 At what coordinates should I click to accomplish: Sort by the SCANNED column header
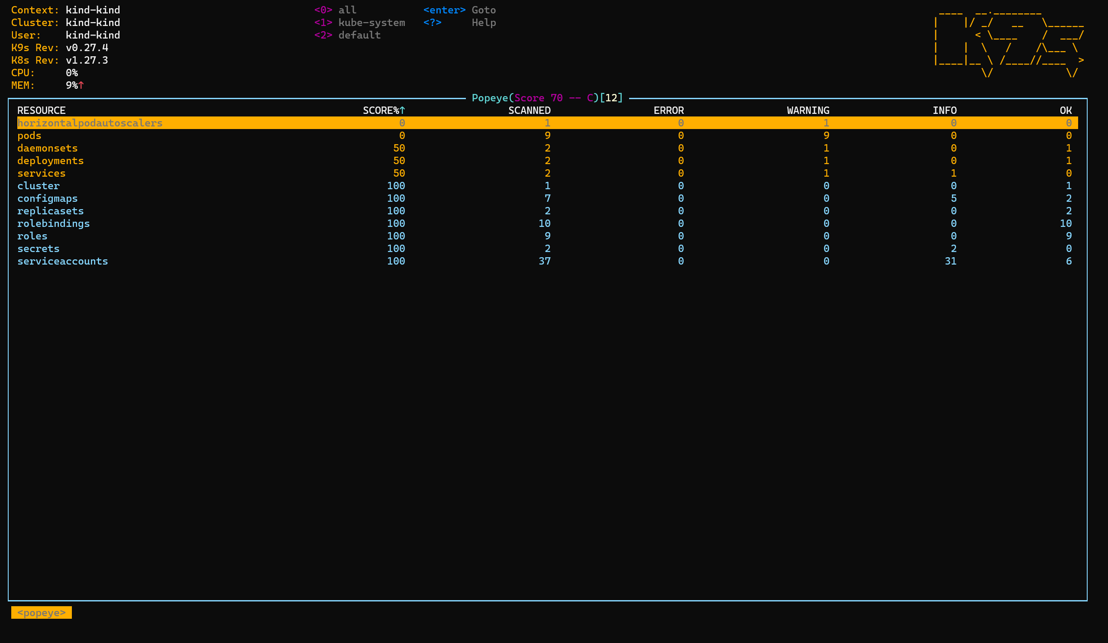click(530, 110)
